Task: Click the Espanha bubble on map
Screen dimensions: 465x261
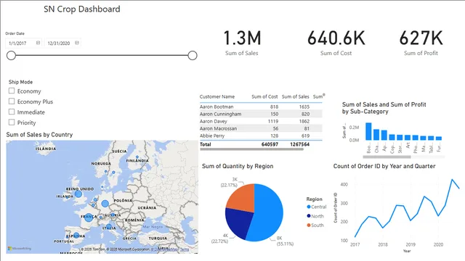Action: [76, 236]
